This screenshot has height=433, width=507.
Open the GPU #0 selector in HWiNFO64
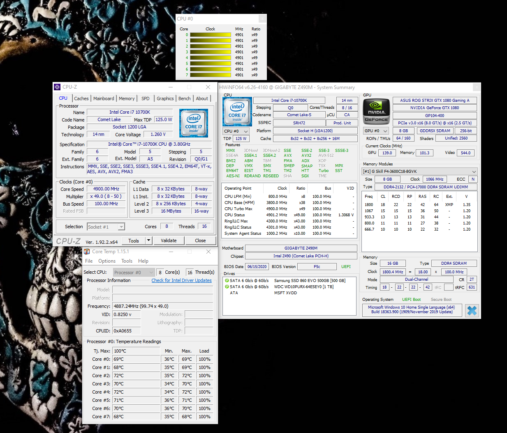click(x=376, y=131)
